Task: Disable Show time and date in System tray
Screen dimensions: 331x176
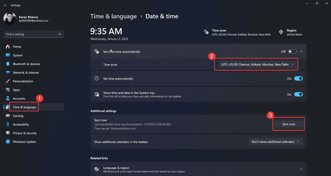Action: pos(298,94)
